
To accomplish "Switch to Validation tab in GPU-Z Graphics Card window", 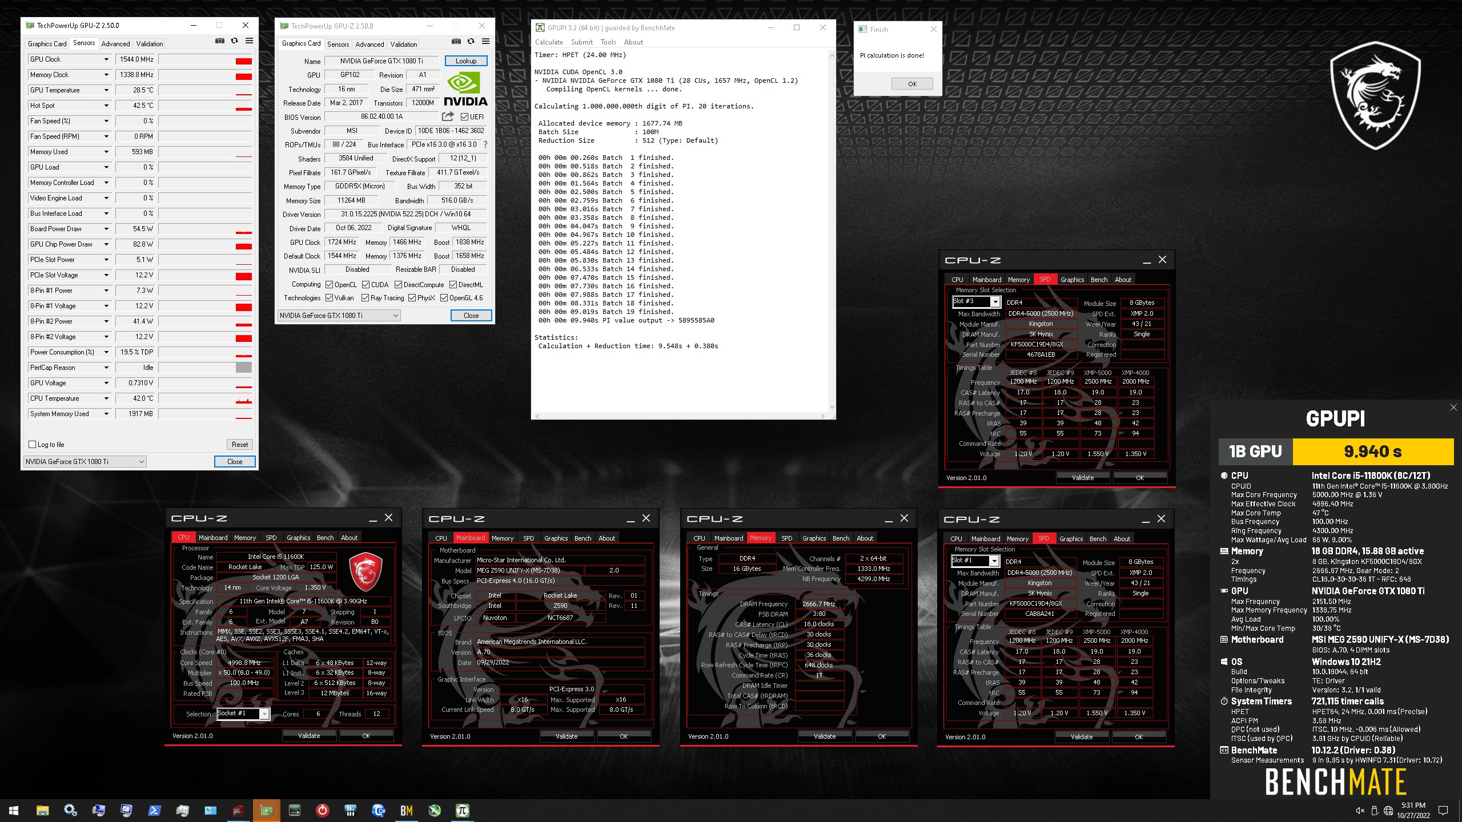I will point(404,45).
